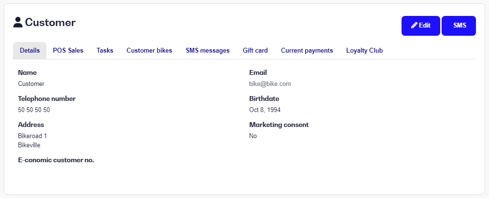Click the Marketing consent value No
Screen dimensions: 489x198
[x=253, y=136]
